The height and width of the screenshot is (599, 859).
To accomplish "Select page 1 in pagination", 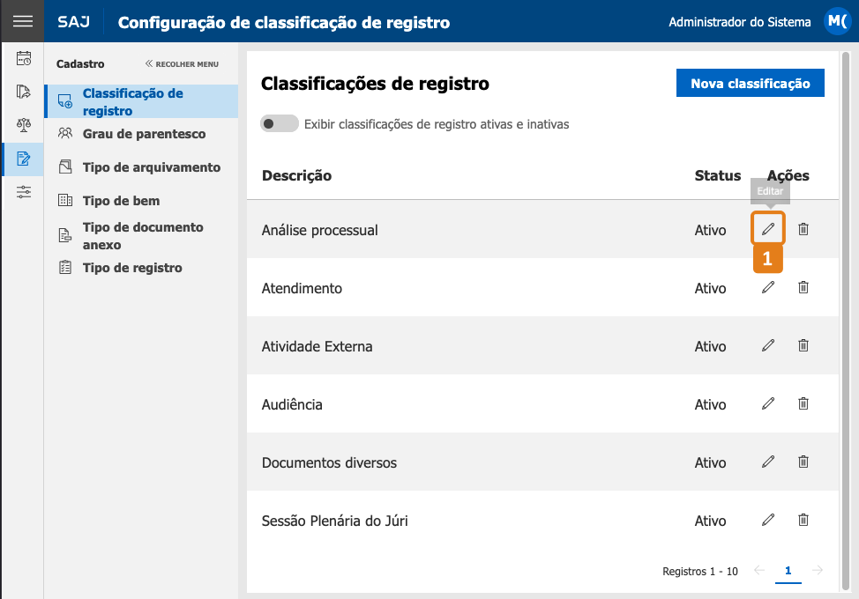I will tap(788, 571).
